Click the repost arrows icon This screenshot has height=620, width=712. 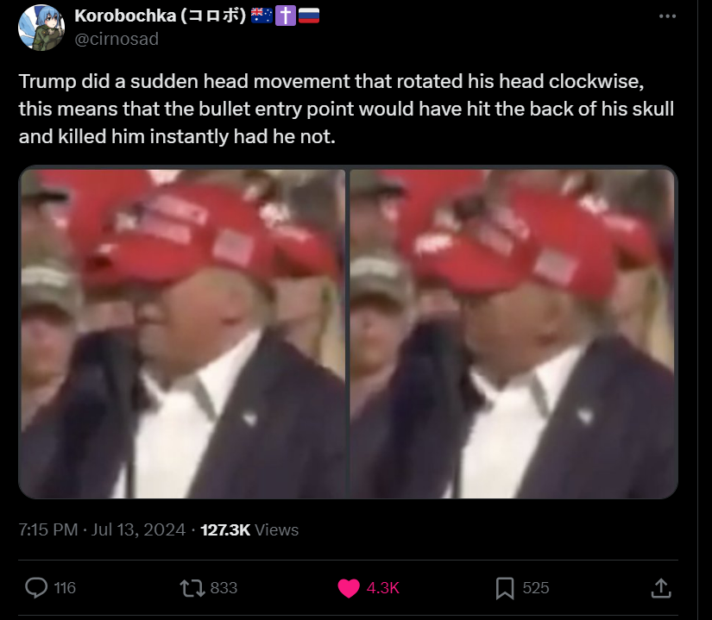tap(192, 588)
